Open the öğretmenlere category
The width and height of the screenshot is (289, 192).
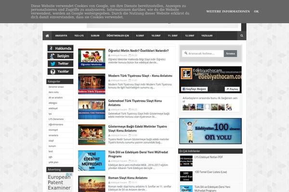point(56,125)
